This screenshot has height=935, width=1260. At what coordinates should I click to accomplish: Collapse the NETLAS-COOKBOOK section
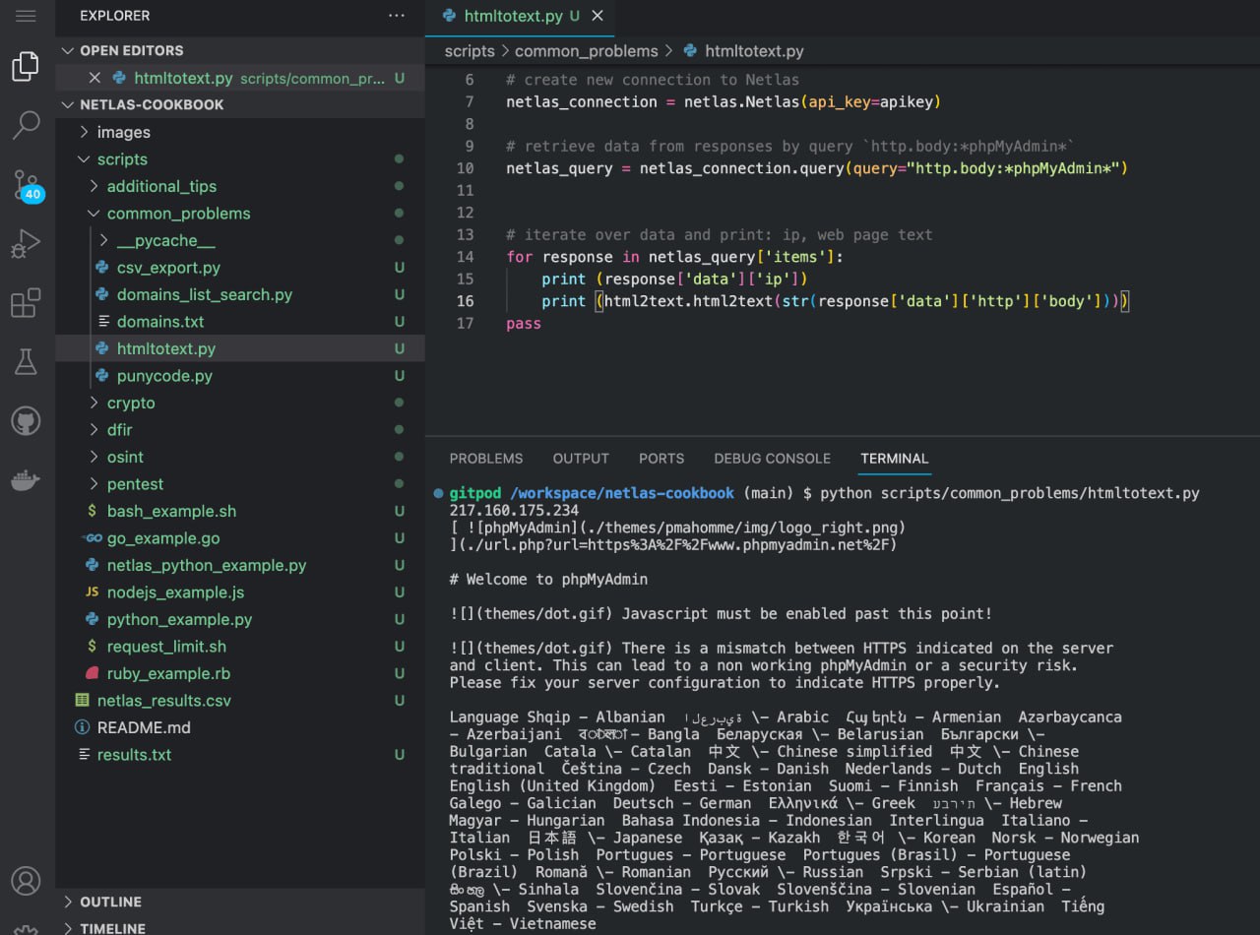pyautogui.click(x=68, y=104)
